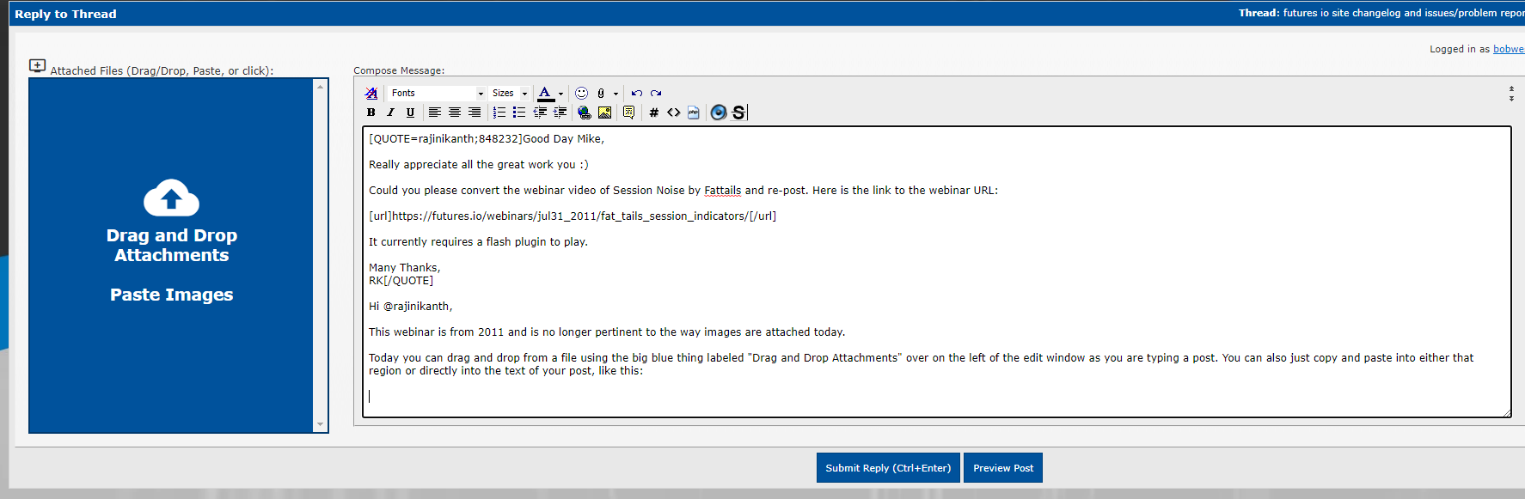This screenshot has width=1525, height=499.
Task: Click the misspelled word Fattails
Action: pos(722,190)
